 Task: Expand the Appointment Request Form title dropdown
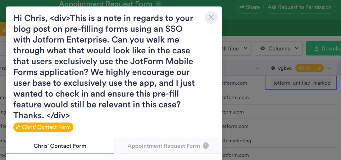pos(159,4)
